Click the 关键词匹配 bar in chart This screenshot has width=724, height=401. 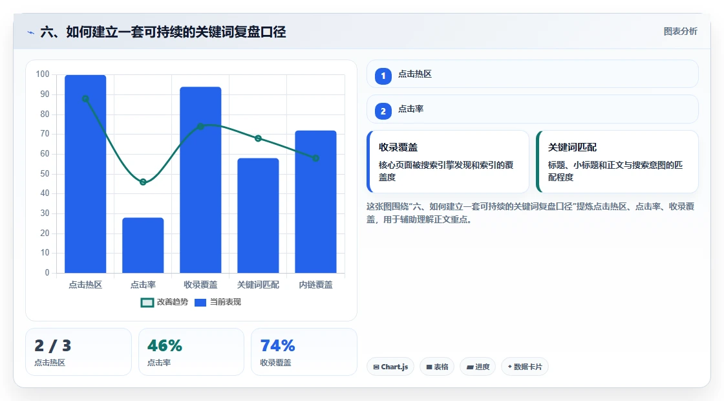point(258,216)
